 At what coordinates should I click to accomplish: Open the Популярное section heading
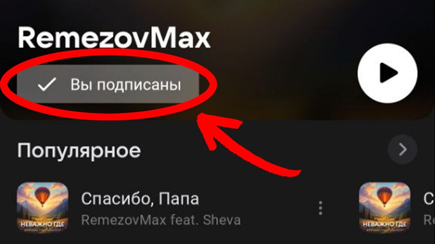(79, 150)
